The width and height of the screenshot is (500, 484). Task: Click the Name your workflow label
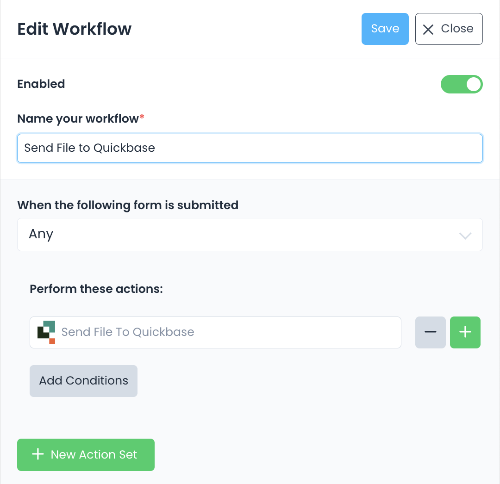(x=78, y=119)
